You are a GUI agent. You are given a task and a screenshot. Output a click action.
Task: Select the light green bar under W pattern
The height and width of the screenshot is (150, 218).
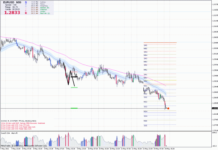[x=74, y=87]
